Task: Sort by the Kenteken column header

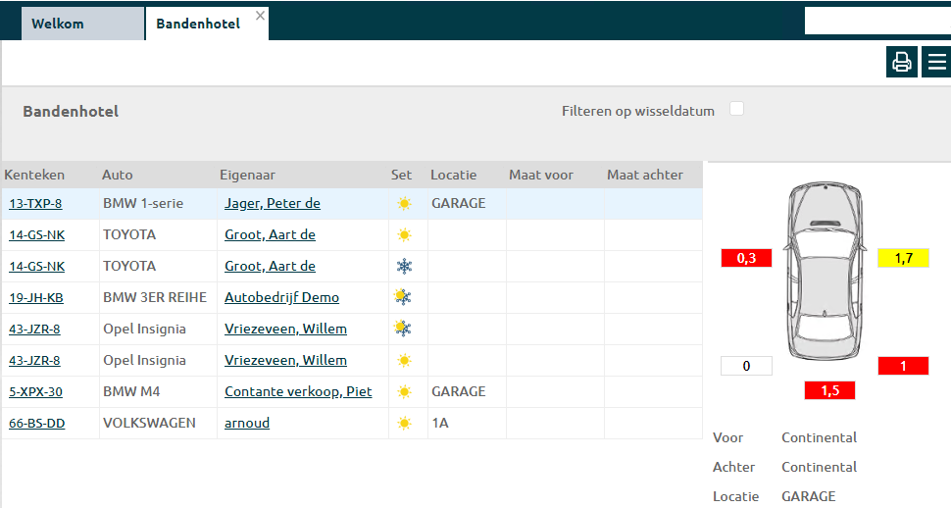Action: [x=35, y=176]
